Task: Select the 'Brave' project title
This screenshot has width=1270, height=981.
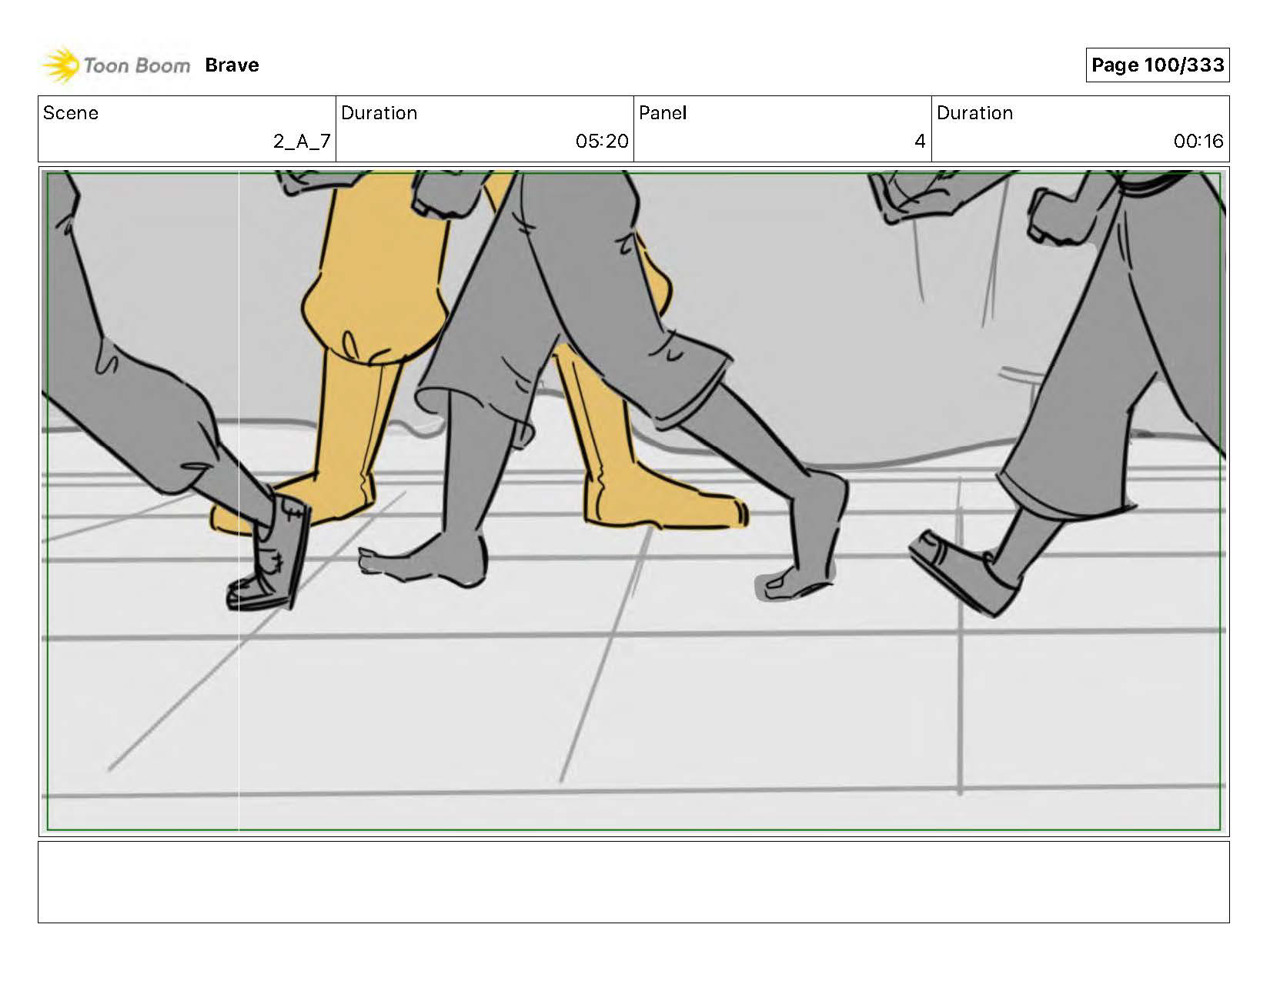Action: point(232,65)
